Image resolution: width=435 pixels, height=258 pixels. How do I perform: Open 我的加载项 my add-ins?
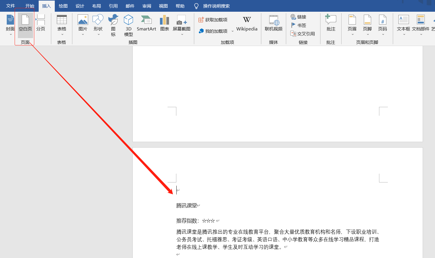pos(213,31)
